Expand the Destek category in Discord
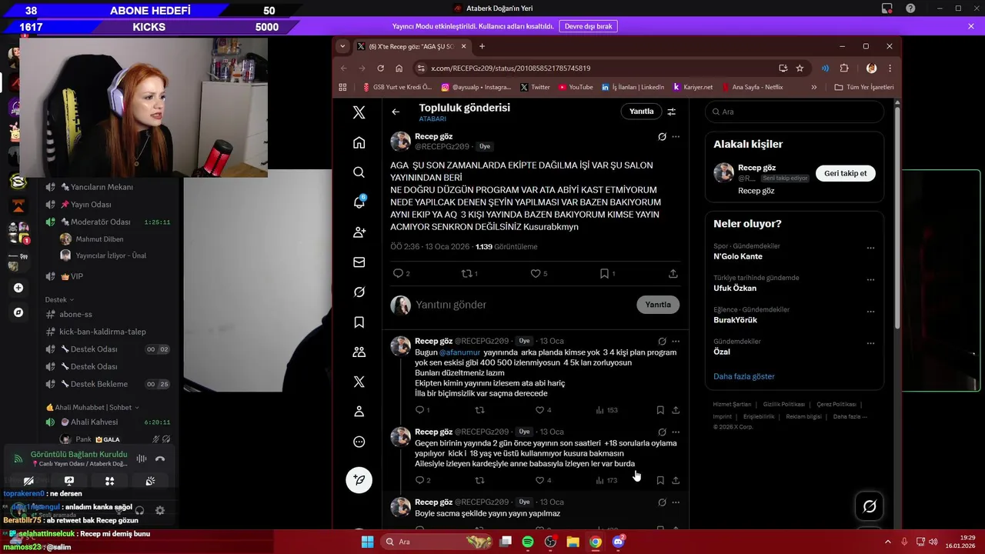The height and width of the screenshot is (554, 985). point(59,299)
